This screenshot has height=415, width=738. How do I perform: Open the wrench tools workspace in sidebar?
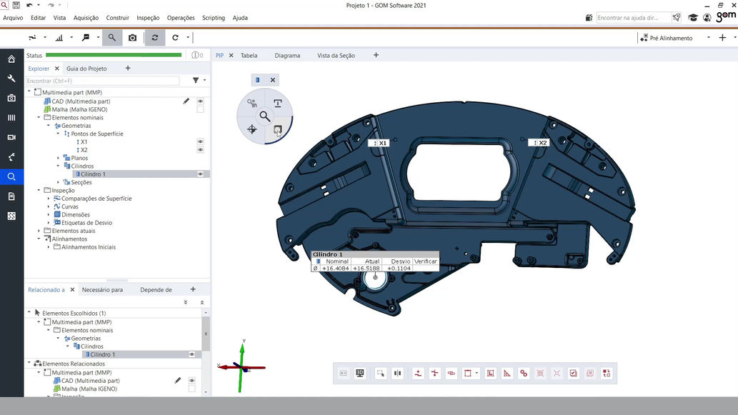click(11, 79)
